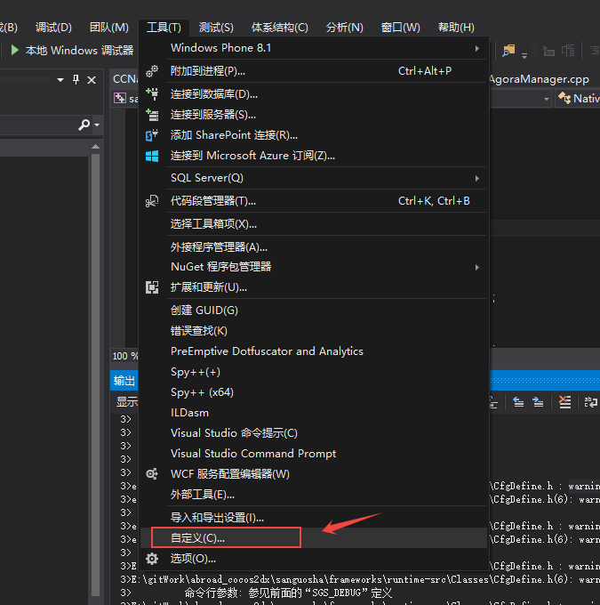
Task: Choose 添加 SharePoint 连接(R)...
Action: 314,135
